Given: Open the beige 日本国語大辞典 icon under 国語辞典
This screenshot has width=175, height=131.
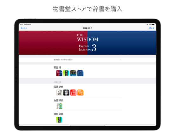Looking at the screenshot, I should pyautogui.click(x=59, y=92).
